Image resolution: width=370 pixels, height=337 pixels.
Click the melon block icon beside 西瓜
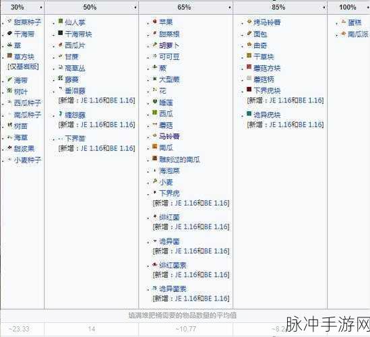[x=155, y=113]
